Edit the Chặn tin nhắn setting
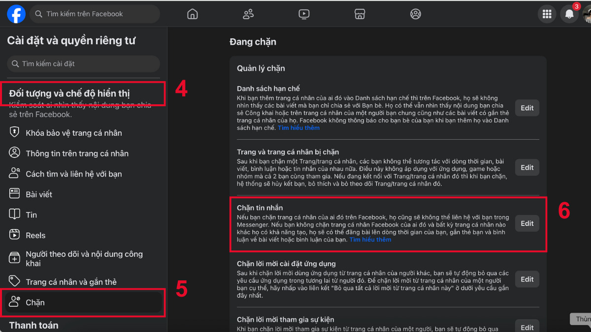Viewport: 591px width, 332px height. tap(527, 223)
